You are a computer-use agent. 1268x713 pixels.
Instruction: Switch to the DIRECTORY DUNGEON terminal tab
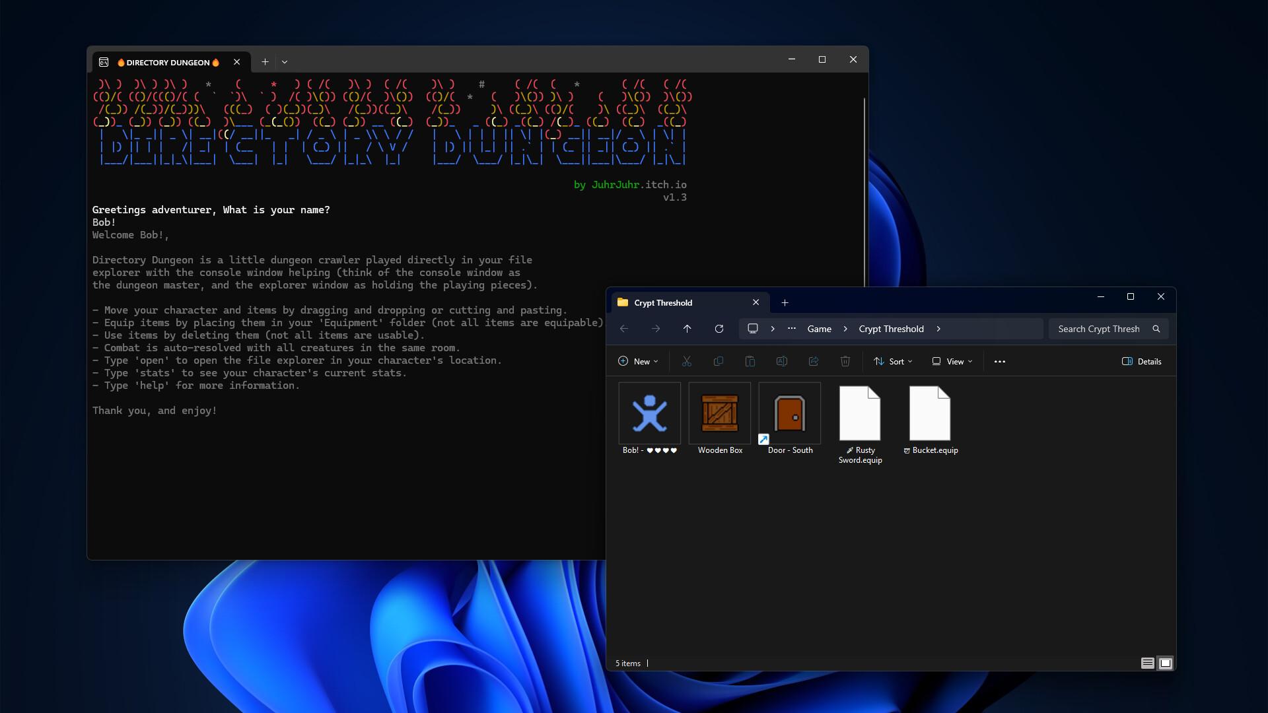tap(167, 61)
